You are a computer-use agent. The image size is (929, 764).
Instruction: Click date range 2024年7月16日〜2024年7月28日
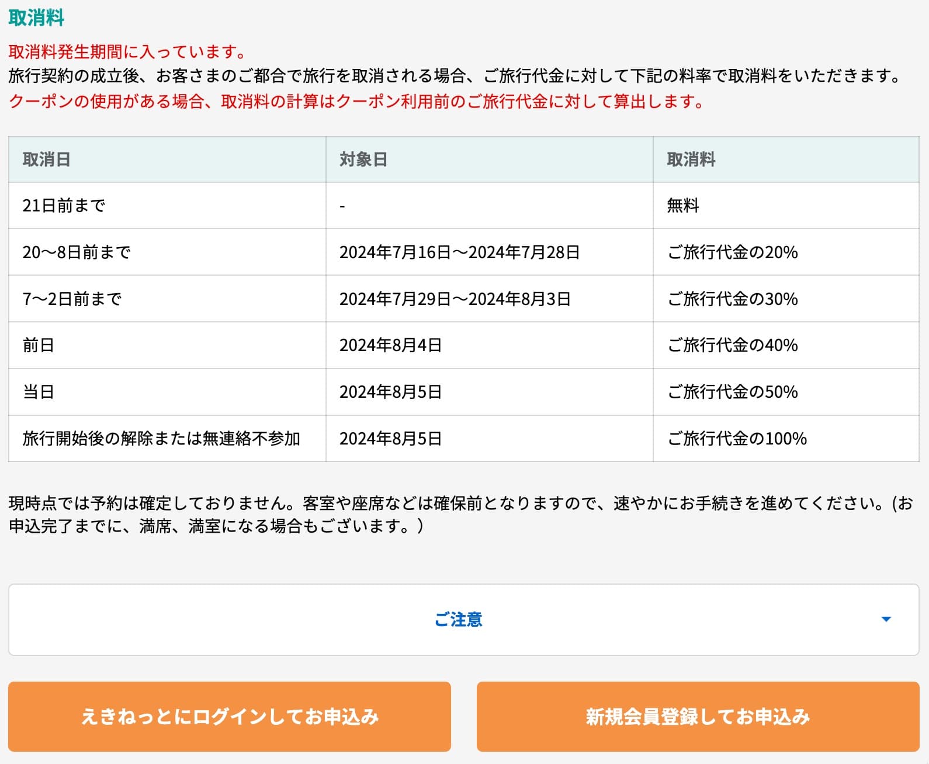(459, 252)
